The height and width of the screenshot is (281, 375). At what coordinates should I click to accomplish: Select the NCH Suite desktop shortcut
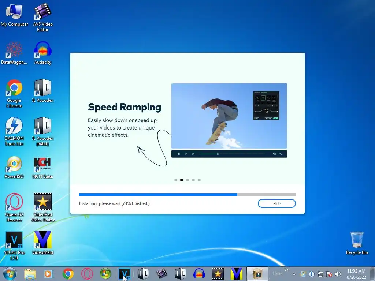tap(42, 167)
